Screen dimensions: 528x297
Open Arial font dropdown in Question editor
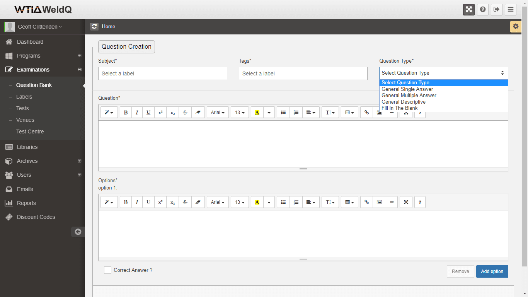[x=218, y=113]
